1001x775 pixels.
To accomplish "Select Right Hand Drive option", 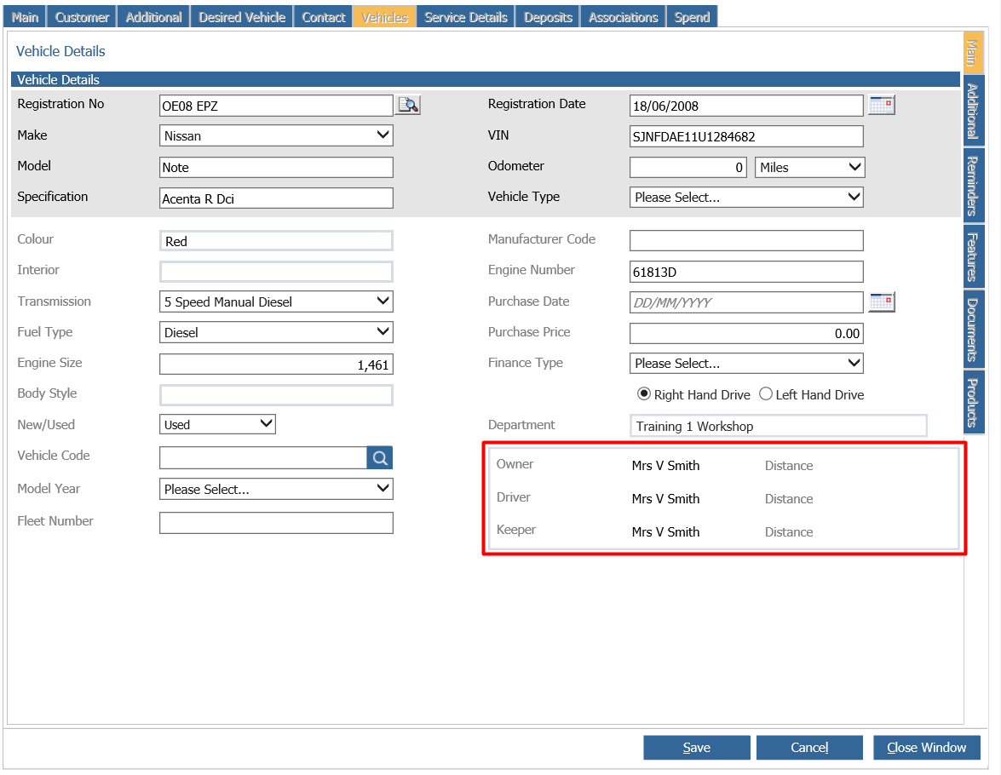I will point(644,393).
